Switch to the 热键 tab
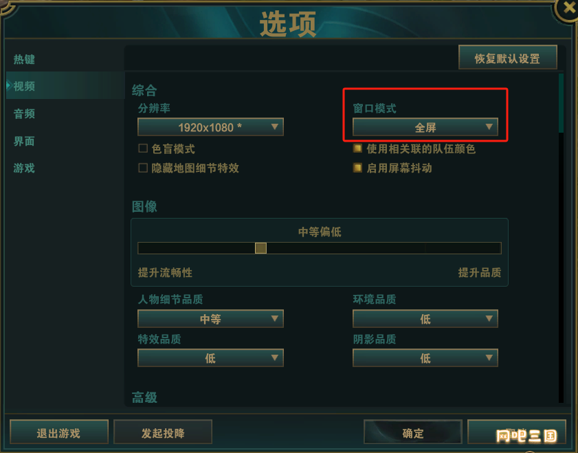 coord(24,59)
